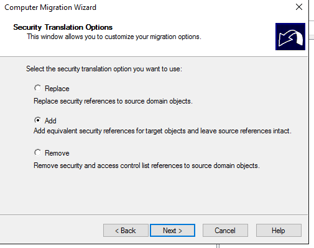Click the "Remove" option label text

(x=57, y=153)
